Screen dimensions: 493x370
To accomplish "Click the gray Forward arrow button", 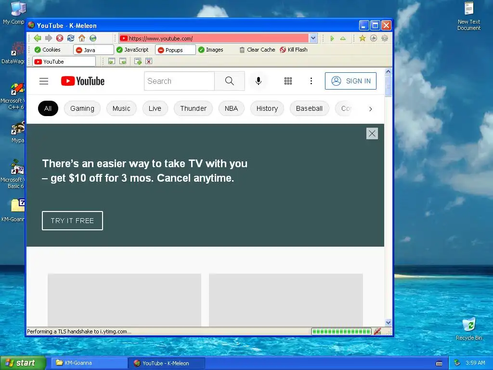I will pos(49,38).
